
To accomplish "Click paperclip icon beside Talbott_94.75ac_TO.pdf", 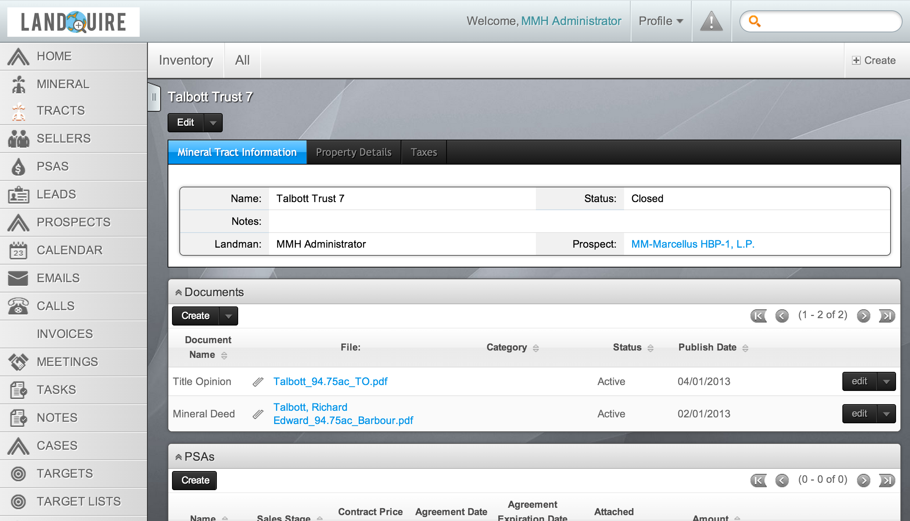I will coord(258,382).
